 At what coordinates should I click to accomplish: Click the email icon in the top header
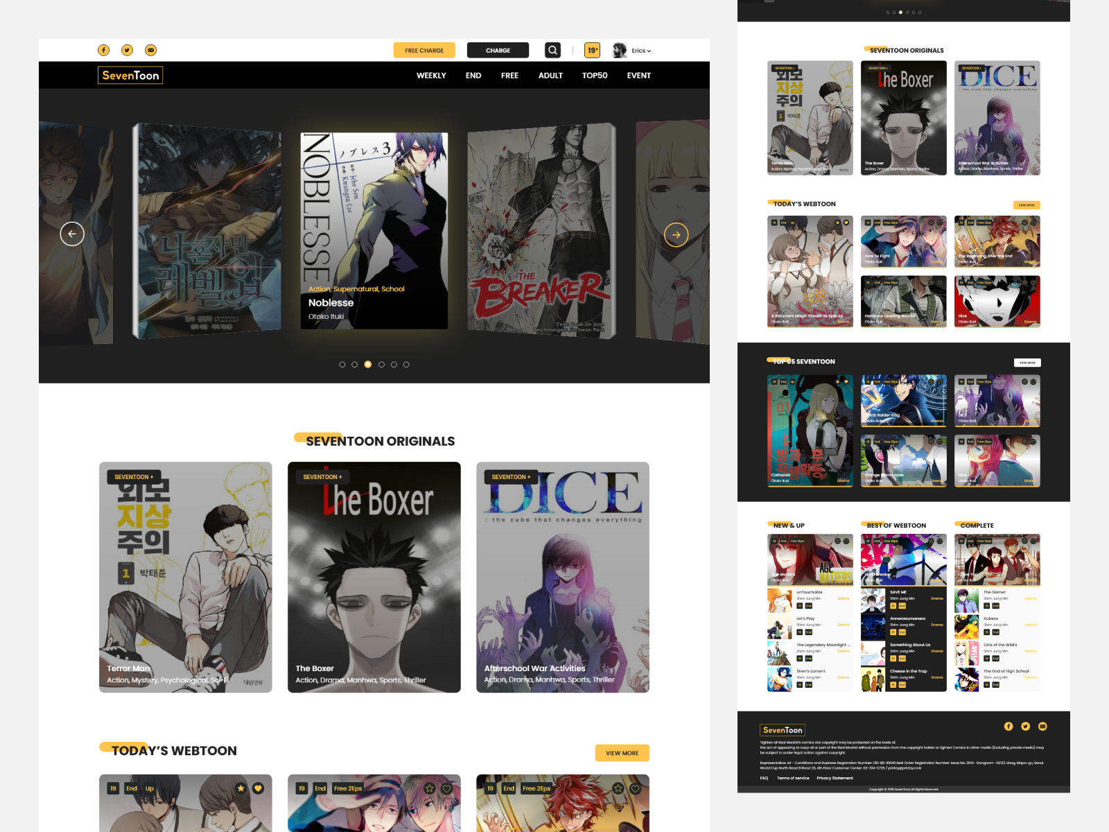(x=150, y=50)
